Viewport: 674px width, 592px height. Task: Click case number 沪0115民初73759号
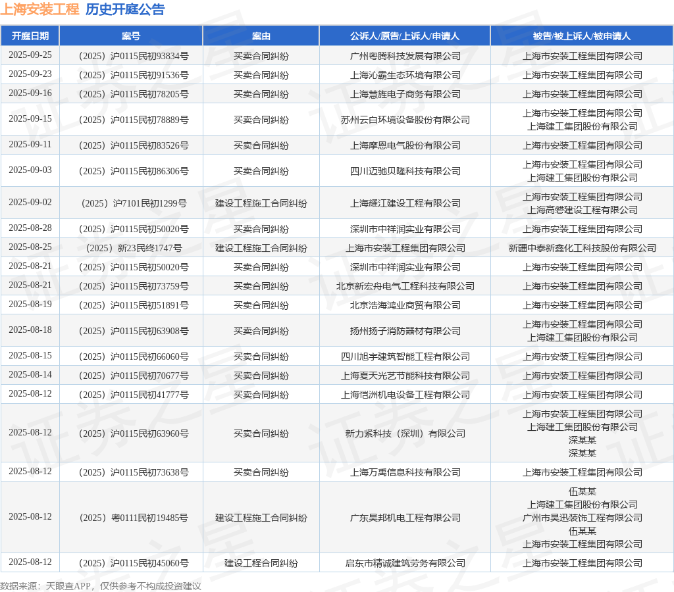134,286
